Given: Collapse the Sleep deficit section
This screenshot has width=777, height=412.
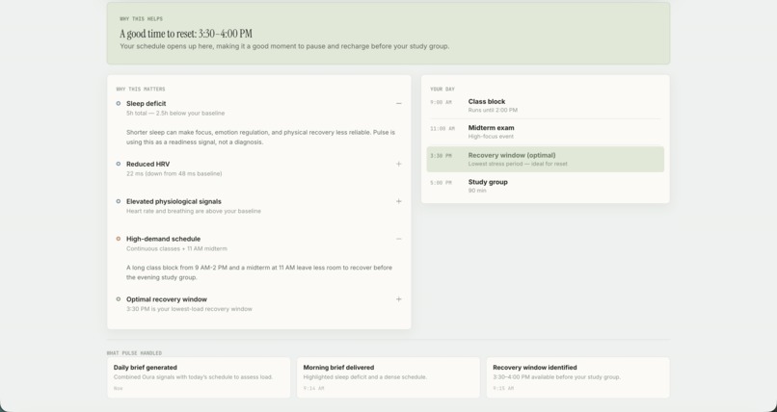Looking at the screenshot, I should pos(398,103).
